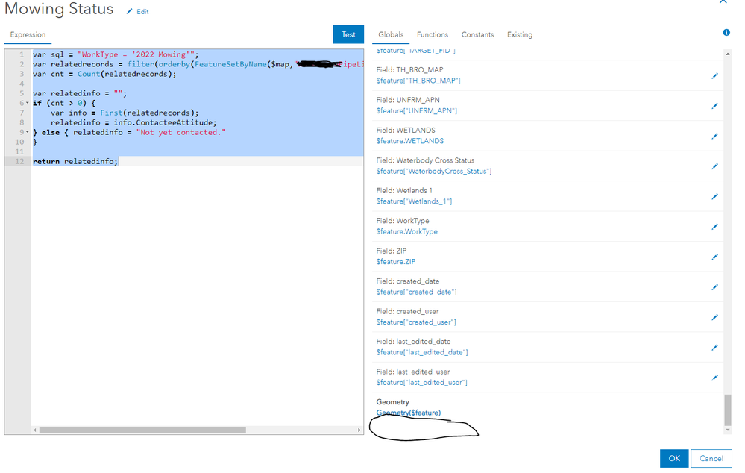Insert $feature["last_edited_user"] into the expression
This screenshot has width=745, height=473.
422,383
